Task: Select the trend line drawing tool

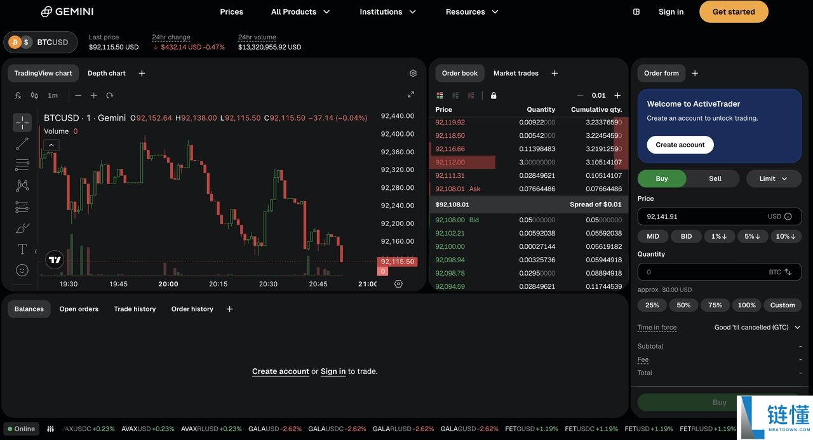Action: 22,144
